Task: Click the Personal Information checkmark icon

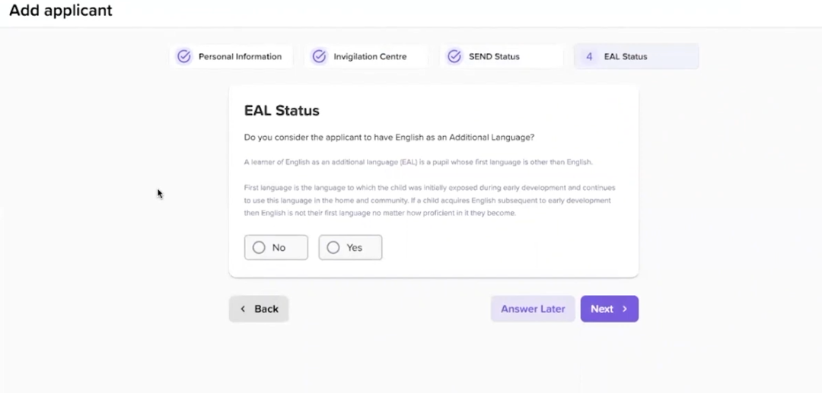Action: 183,56
